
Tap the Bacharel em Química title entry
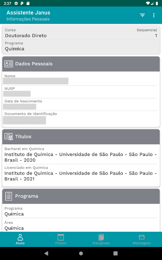click(x=81, y=155)
